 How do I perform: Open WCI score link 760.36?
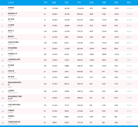click(x=129, y=77)
